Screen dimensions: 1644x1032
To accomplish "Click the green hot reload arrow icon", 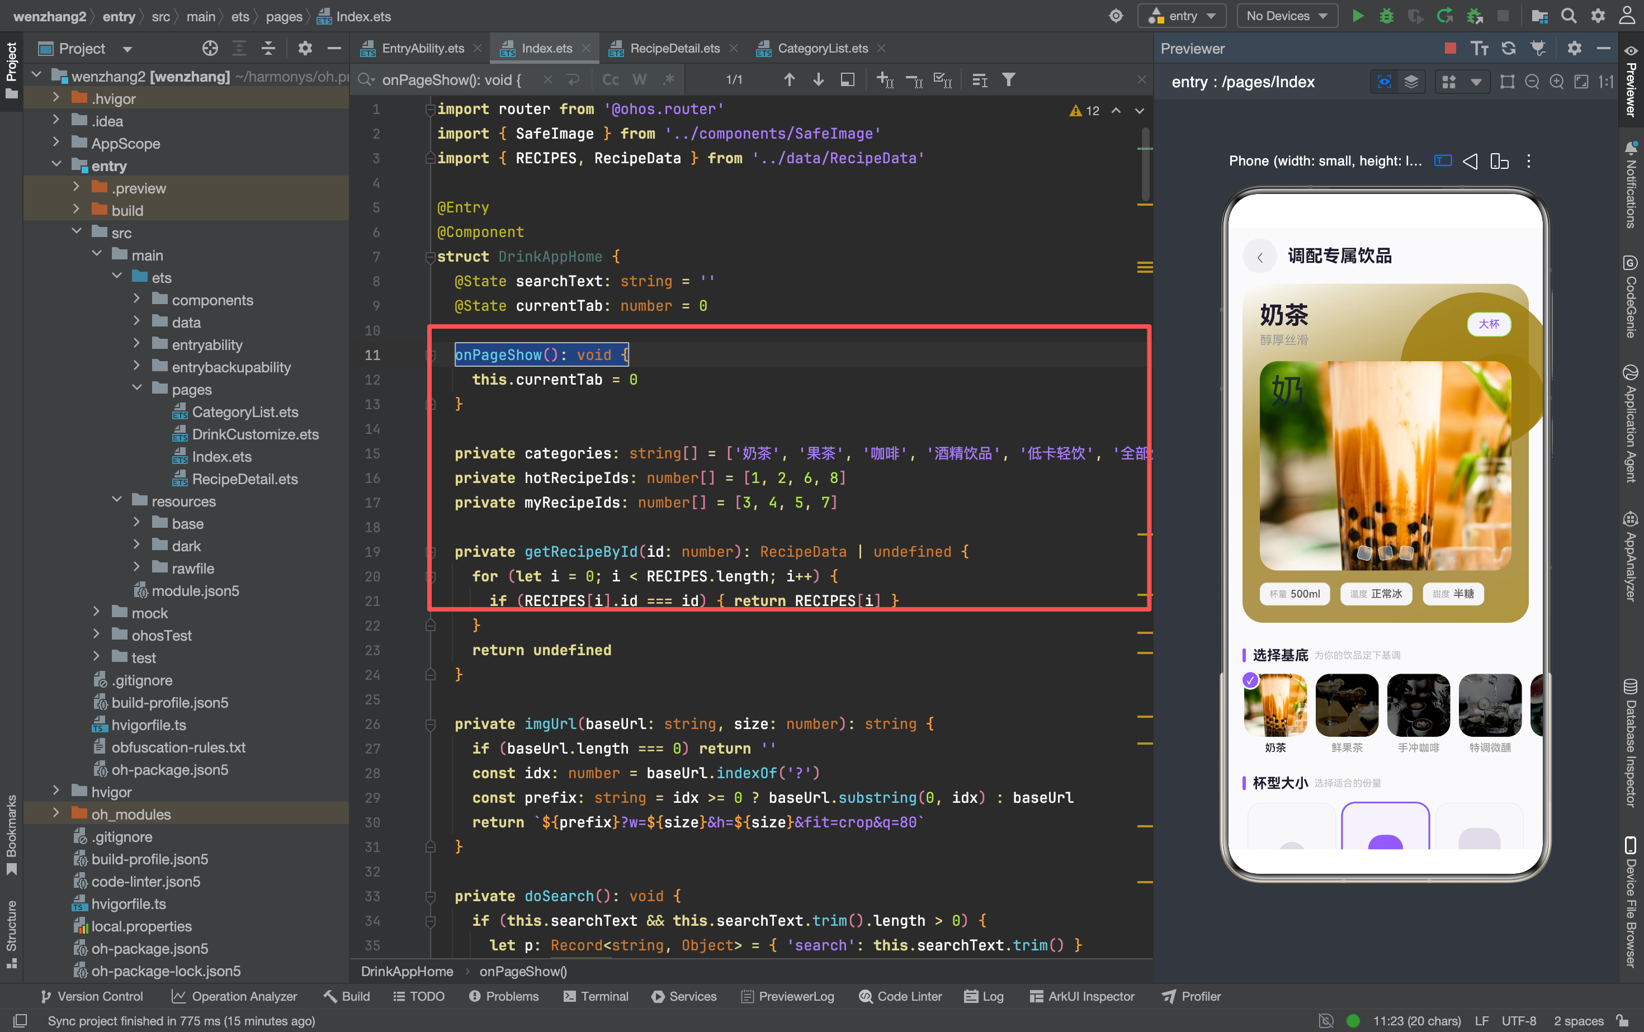I will point(1444,16).
